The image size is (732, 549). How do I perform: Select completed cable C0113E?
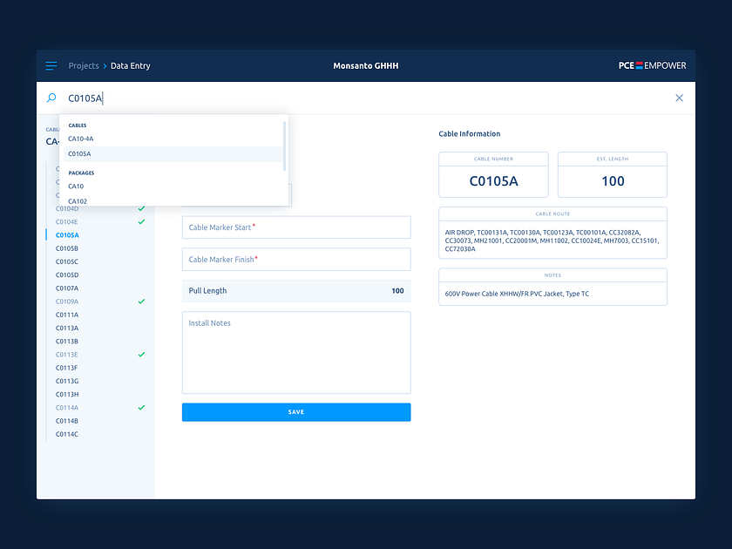(x=67, y=355)
